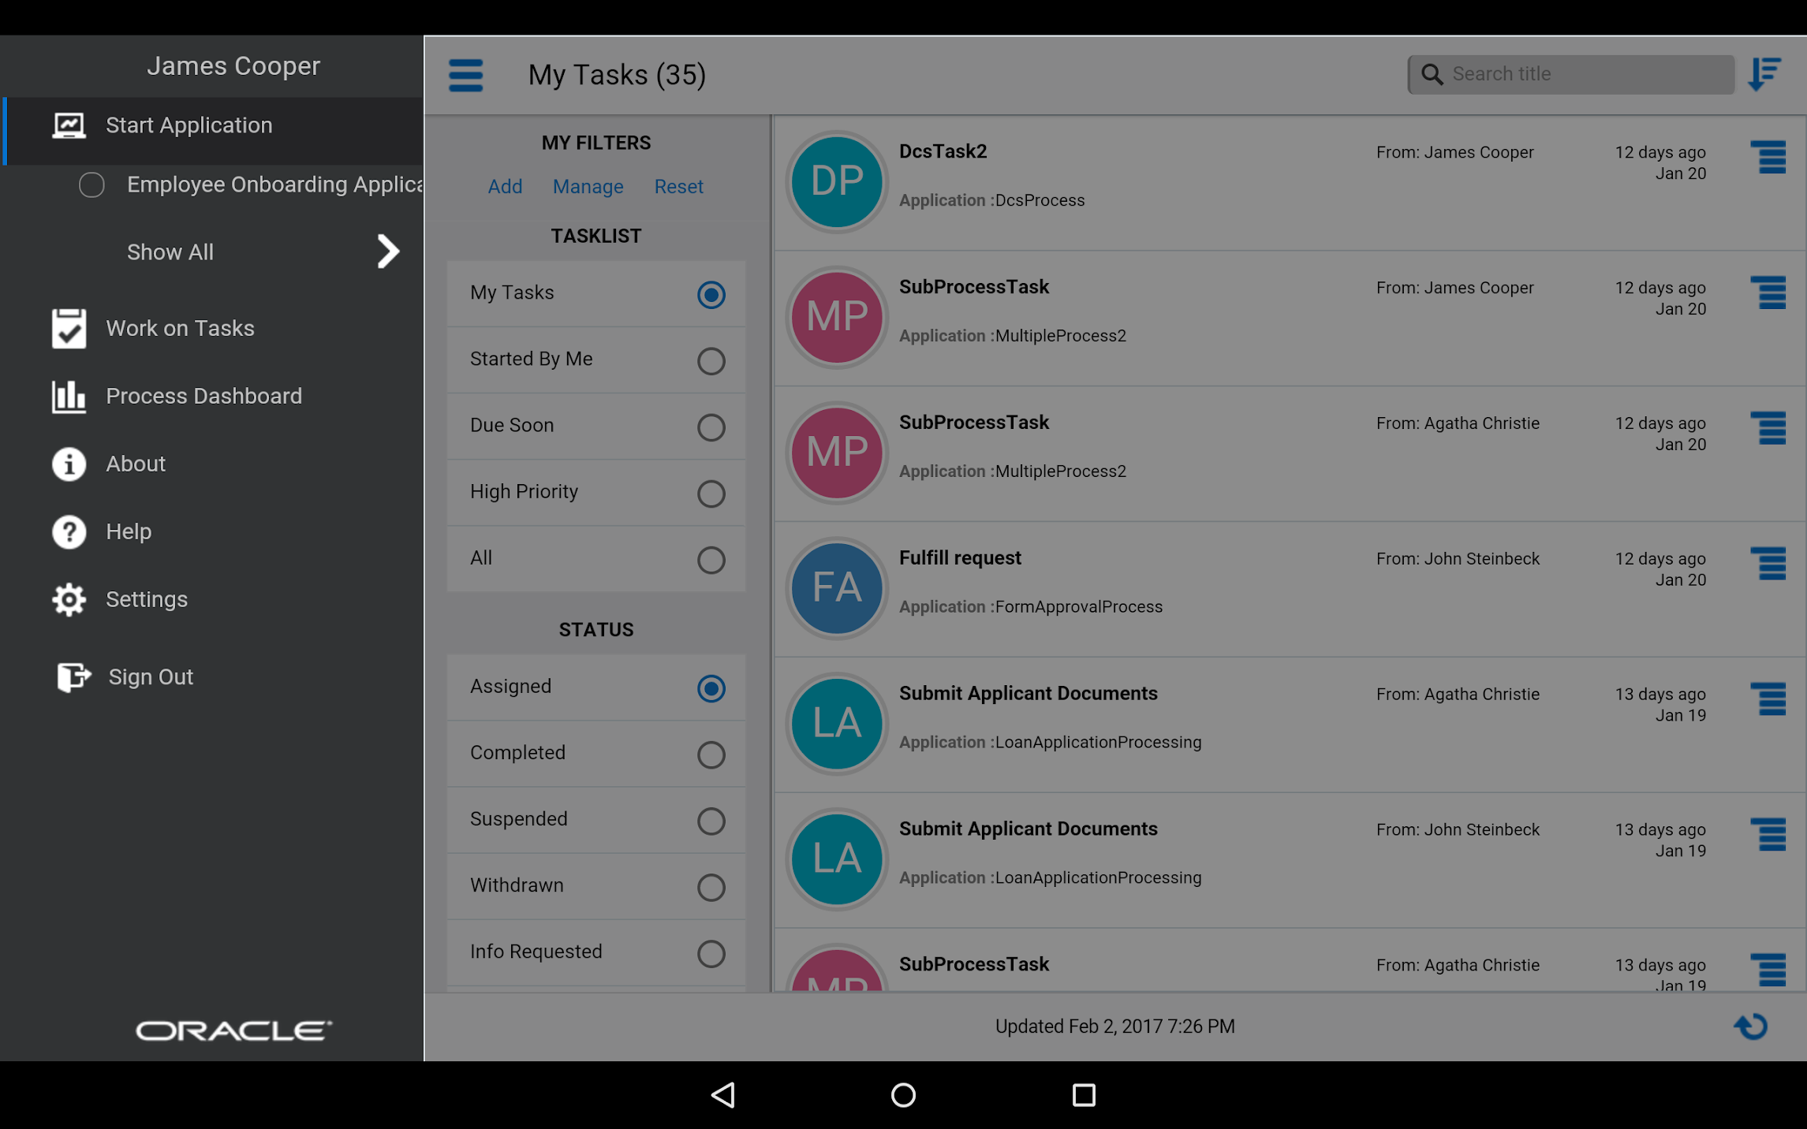Click the Add filter link
1807x1129 pixels.
(x=505, y=186)
